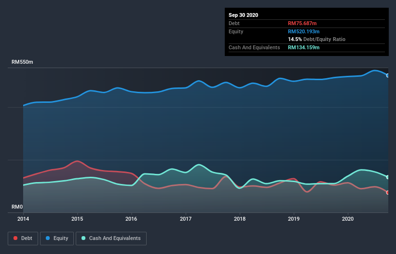Click the 14.5% Debt/Equity Ratio text
The height and width of the screenshot is (254, 396).
[x=316, y=39]
